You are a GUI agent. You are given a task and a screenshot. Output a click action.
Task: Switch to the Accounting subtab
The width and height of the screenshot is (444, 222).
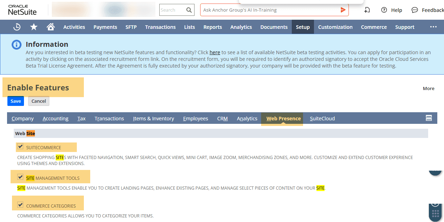(56, 119)
